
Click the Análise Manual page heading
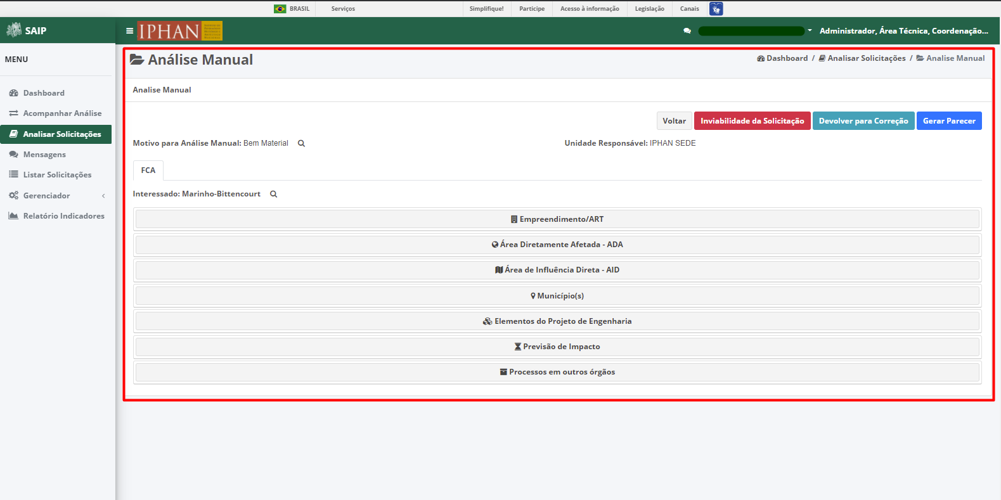191,60
